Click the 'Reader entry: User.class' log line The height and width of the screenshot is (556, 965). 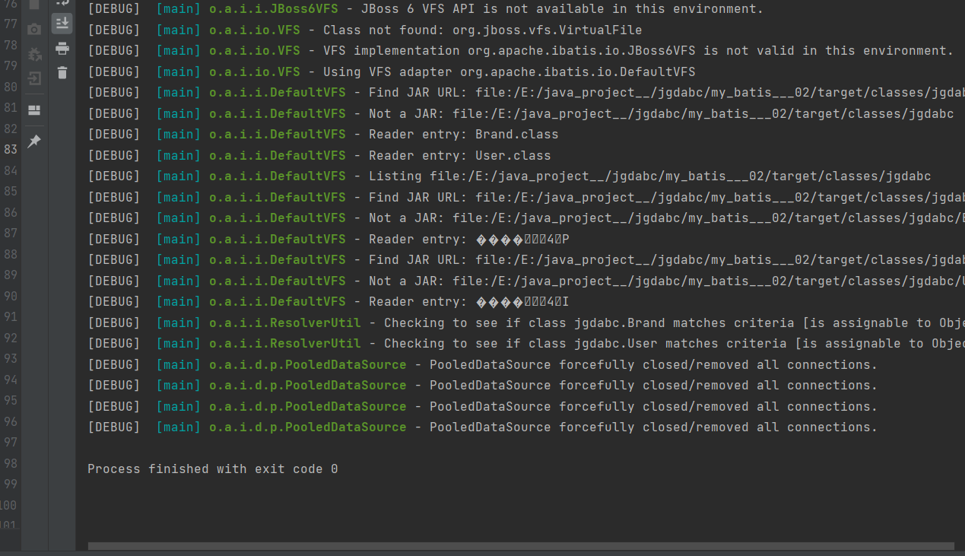pyautogui.click(x=319, y=155)
